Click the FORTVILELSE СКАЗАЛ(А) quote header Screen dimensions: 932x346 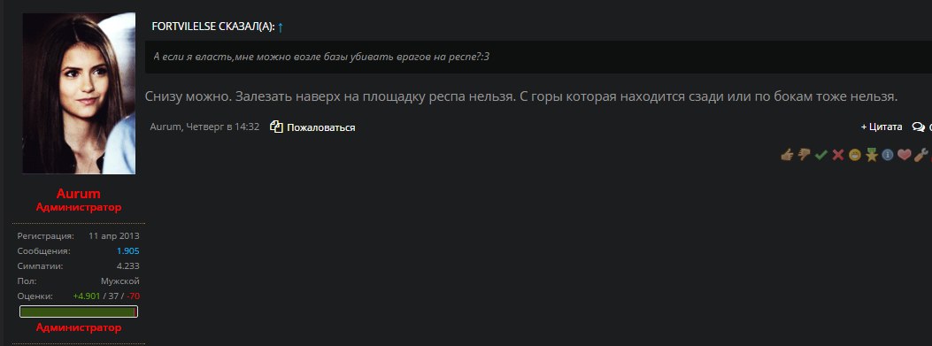pos(212,27)
